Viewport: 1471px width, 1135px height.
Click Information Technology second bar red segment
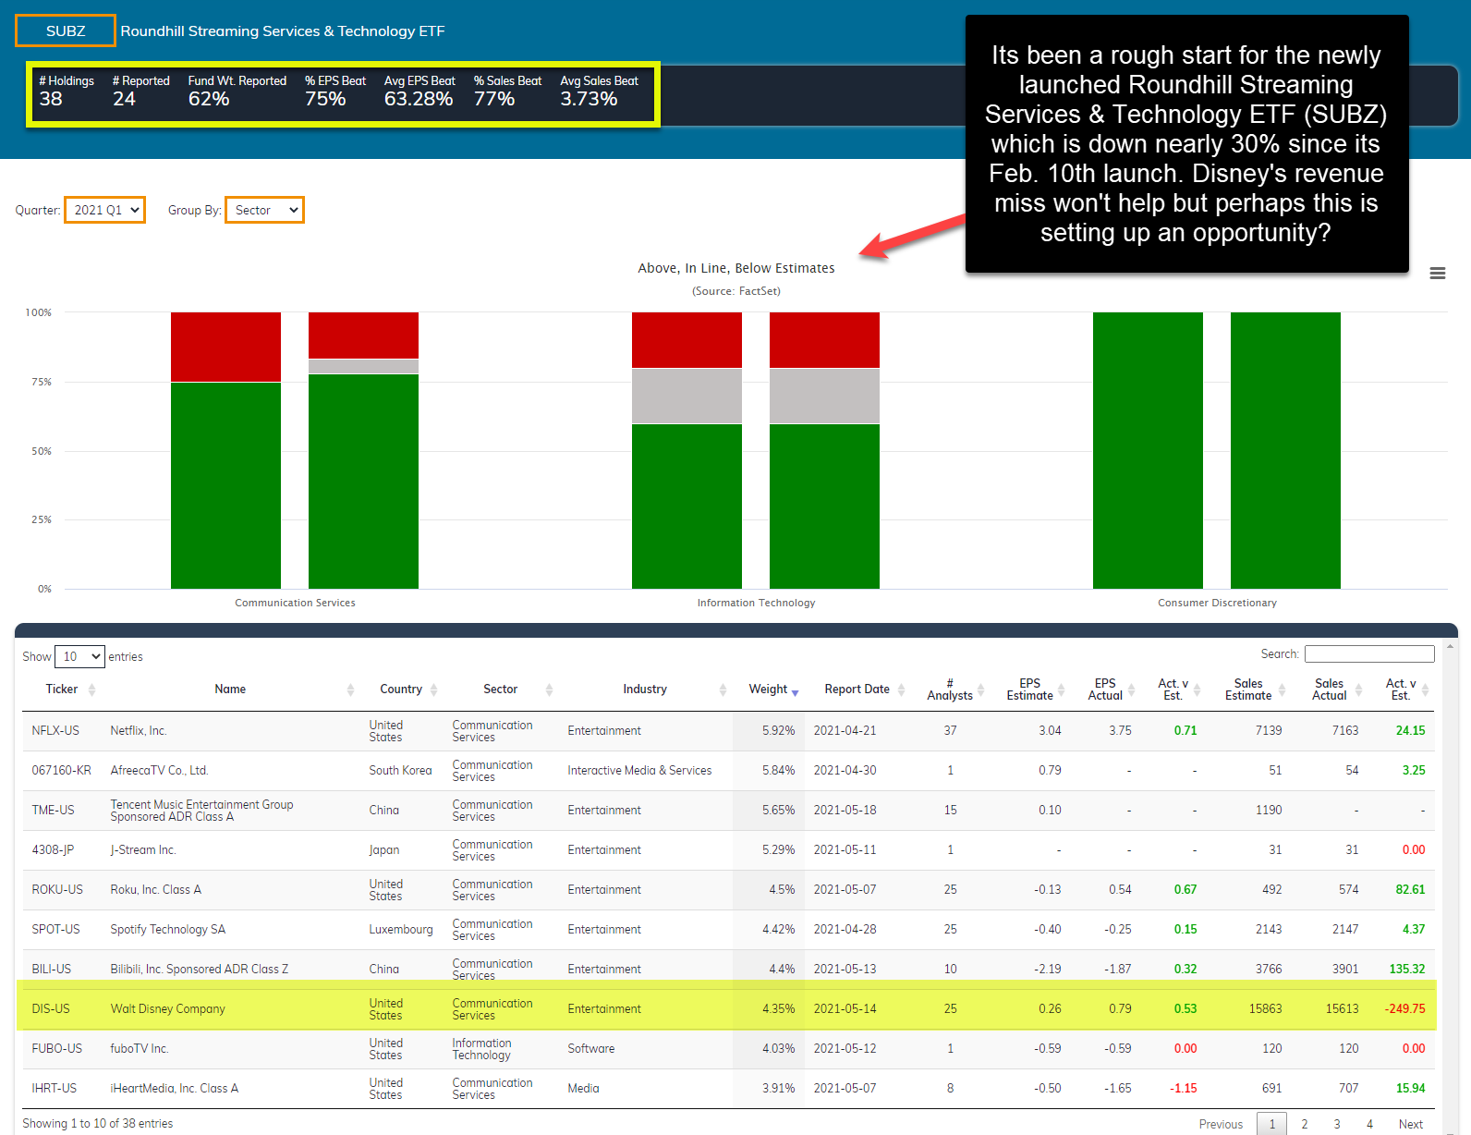pyautogui.click(x=824, y=340)
